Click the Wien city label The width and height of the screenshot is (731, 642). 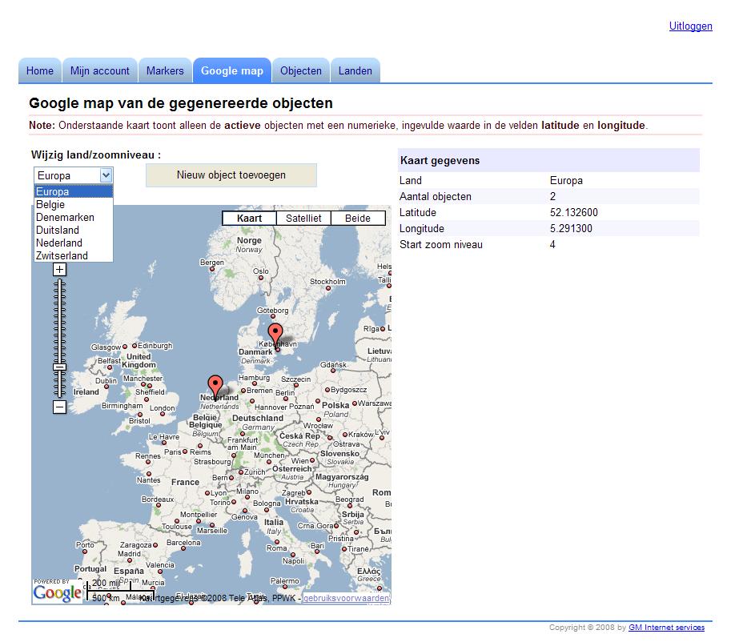(300, 460)
